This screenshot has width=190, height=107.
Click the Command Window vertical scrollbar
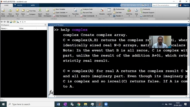tap(189, 47)
